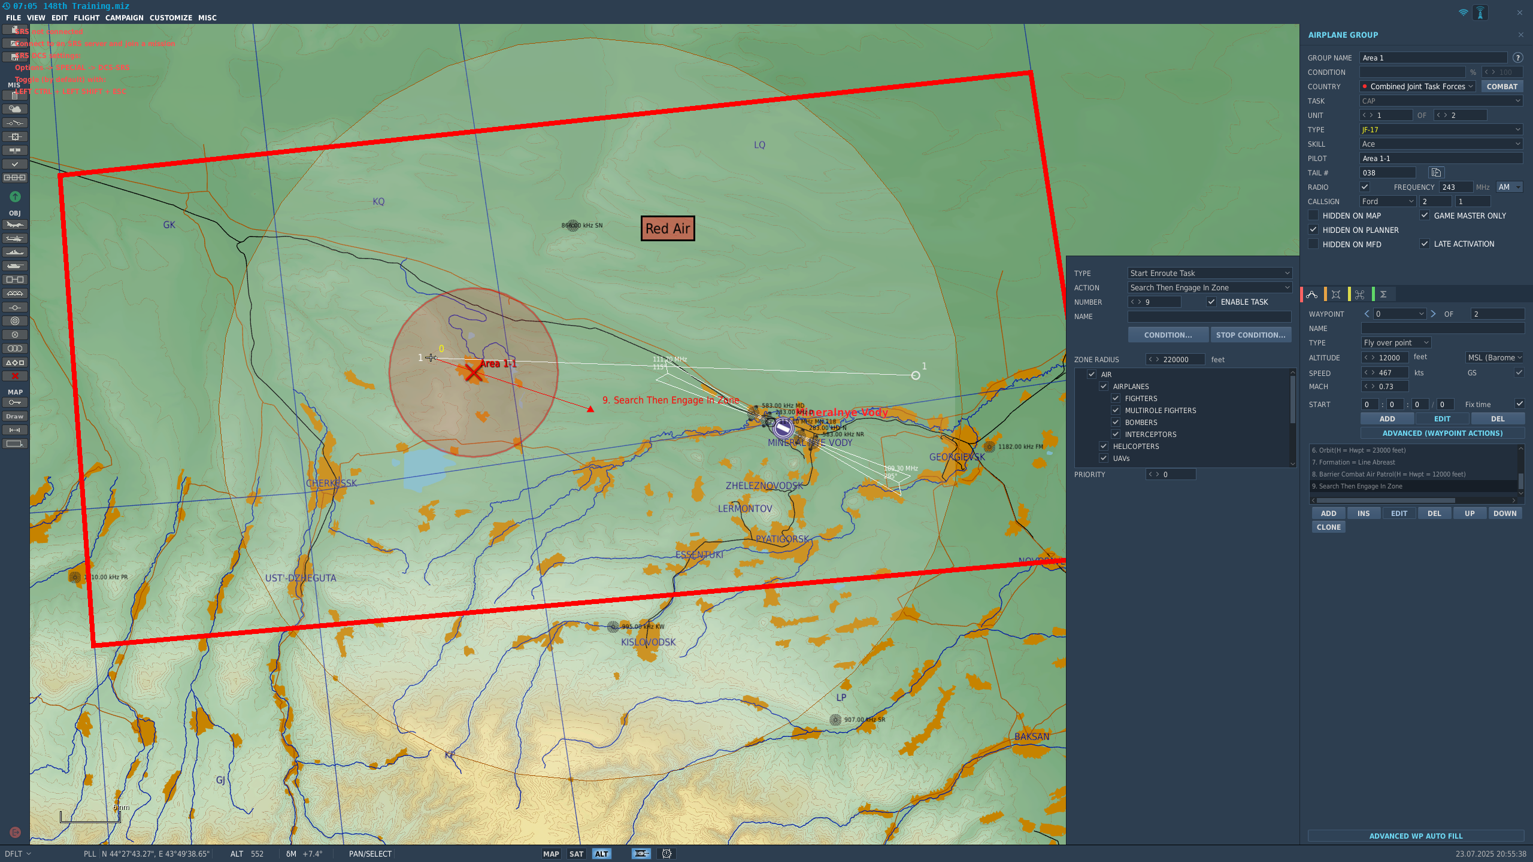
Task: Open the battlefield commanders flag icon
Action: pyautogui.click(x=15, y=150)
